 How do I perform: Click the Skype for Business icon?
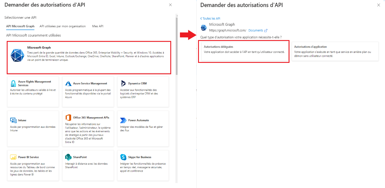click(123, 157)
